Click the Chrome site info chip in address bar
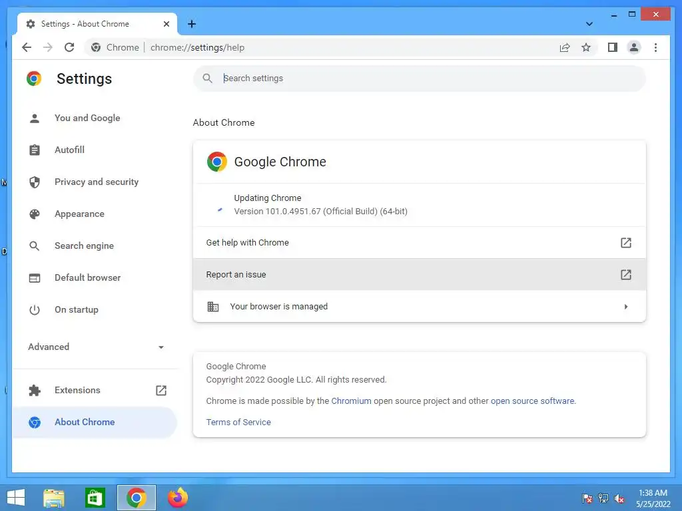Viewport: 682px width, 511px height. click(x=115, y=47)
